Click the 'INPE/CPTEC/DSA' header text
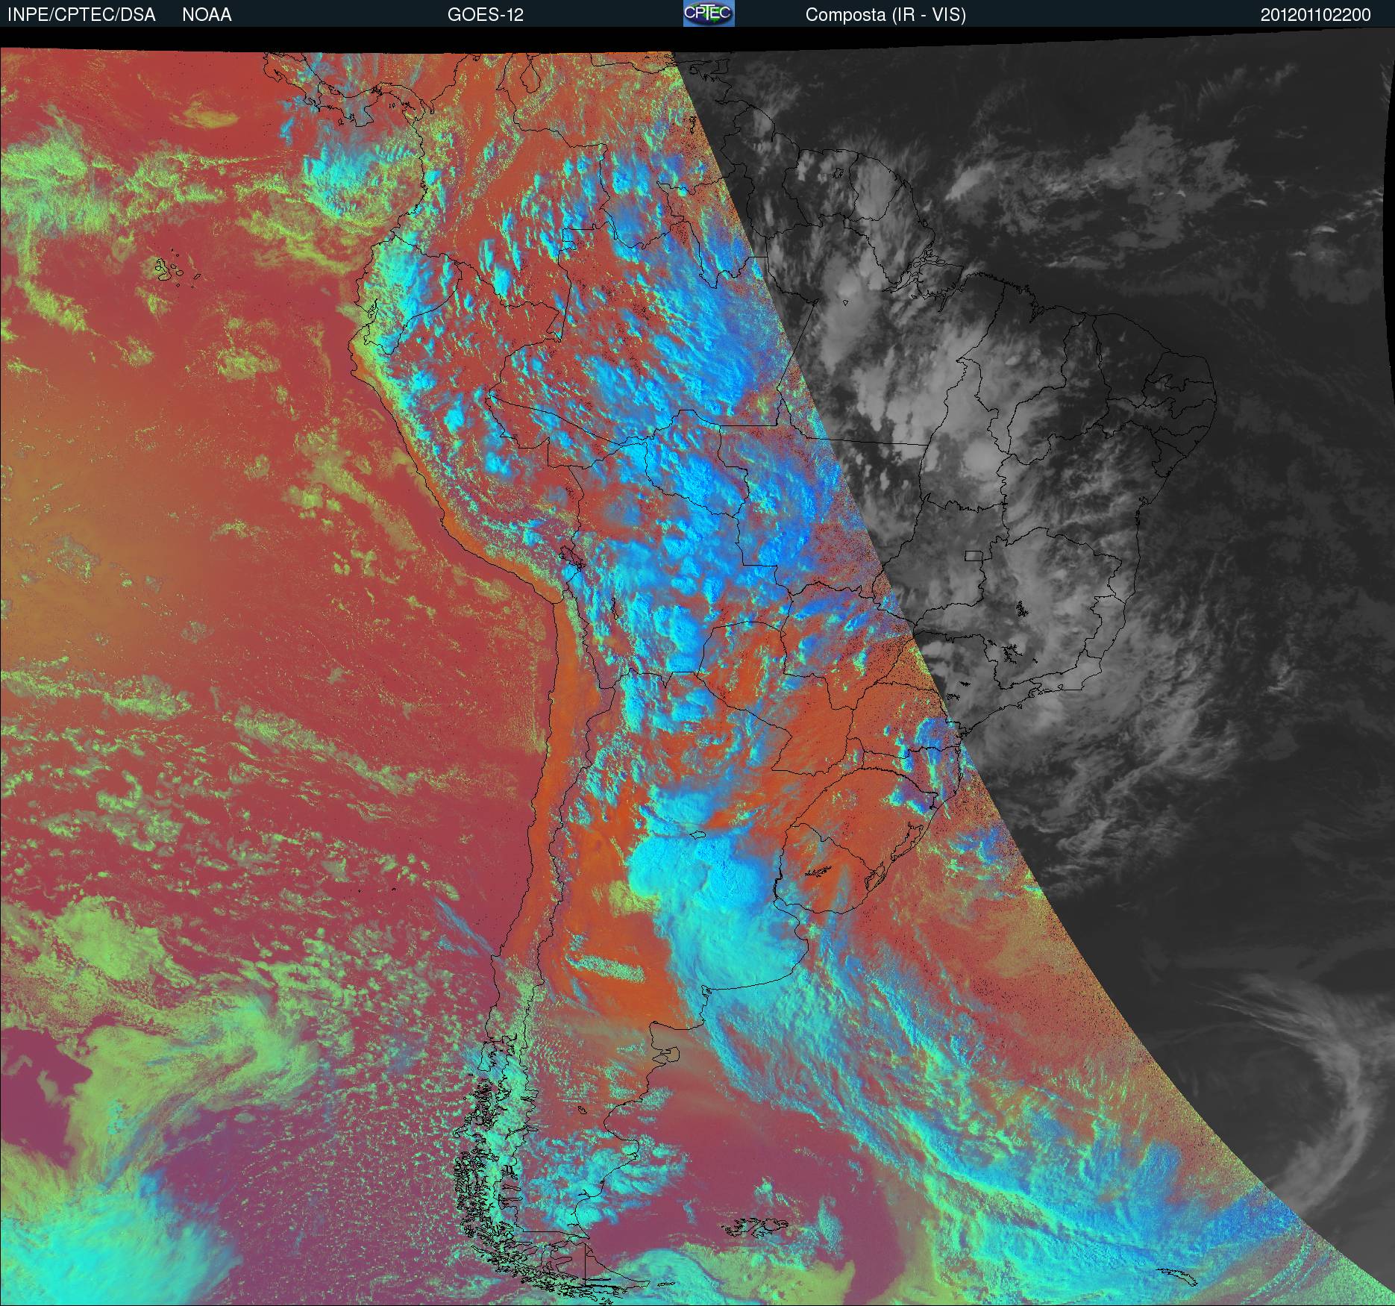Screen dimensions: 1395x1306 click(81, 15)
